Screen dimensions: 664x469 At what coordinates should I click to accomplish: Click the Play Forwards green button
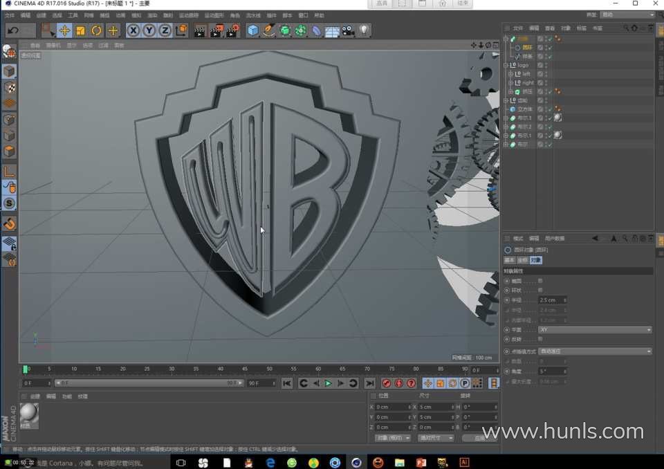coord(328,383)
